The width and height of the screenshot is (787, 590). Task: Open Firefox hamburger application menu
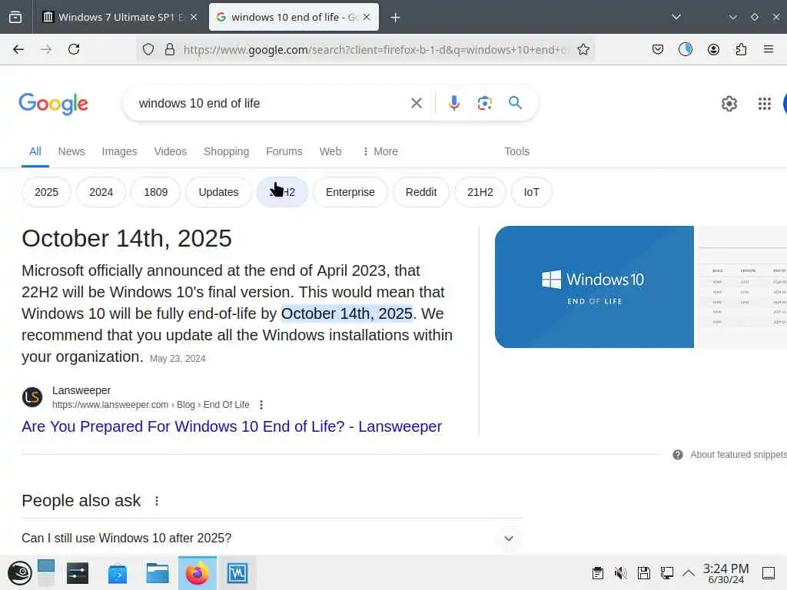[768, 49]
